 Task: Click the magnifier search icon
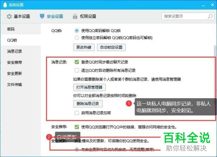pyautogui.click(x=210, y=16)
